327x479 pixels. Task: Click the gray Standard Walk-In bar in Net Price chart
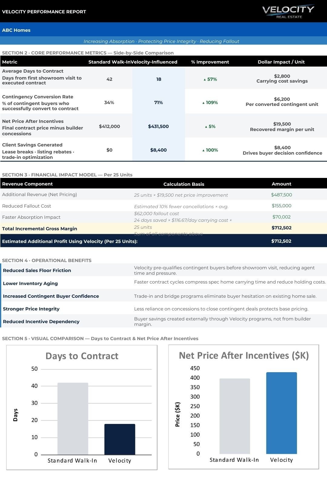235,416
